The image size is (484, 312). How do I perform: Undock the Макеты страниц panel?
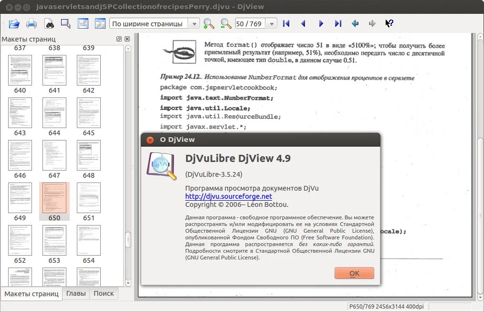(x=119, y=39)
